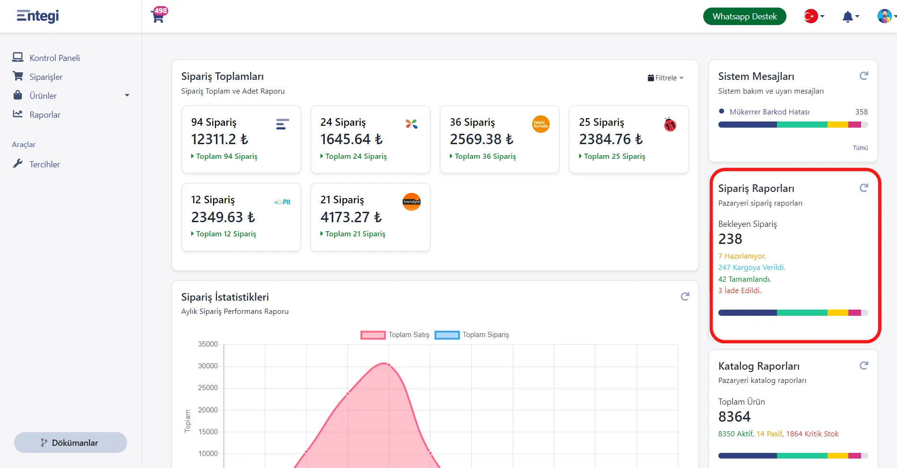Open the notifications bell
Screen dimensions: 897x468
pos(847,17)
